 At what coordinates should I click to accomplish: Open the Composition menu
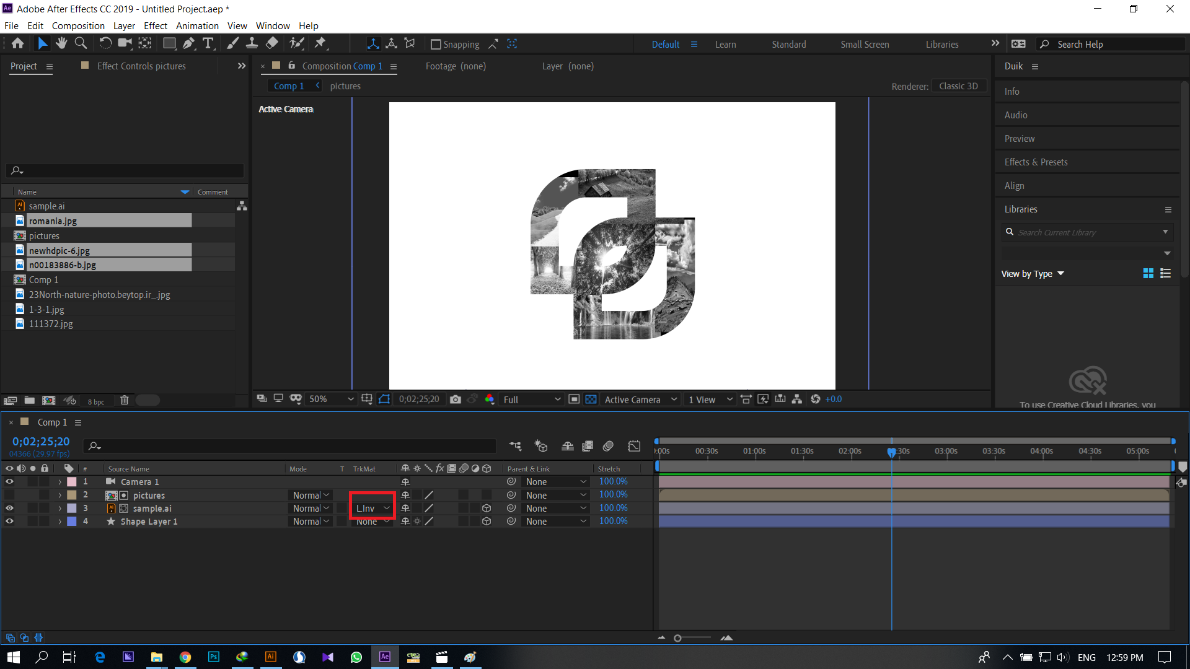click(x=78, y=25)
